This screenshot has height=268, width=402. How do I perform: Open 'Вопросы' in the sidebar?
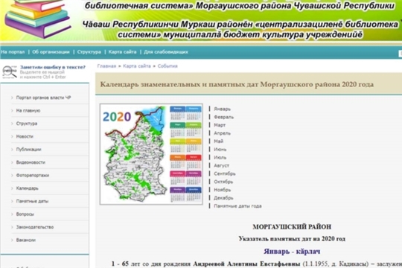point(25,214)
